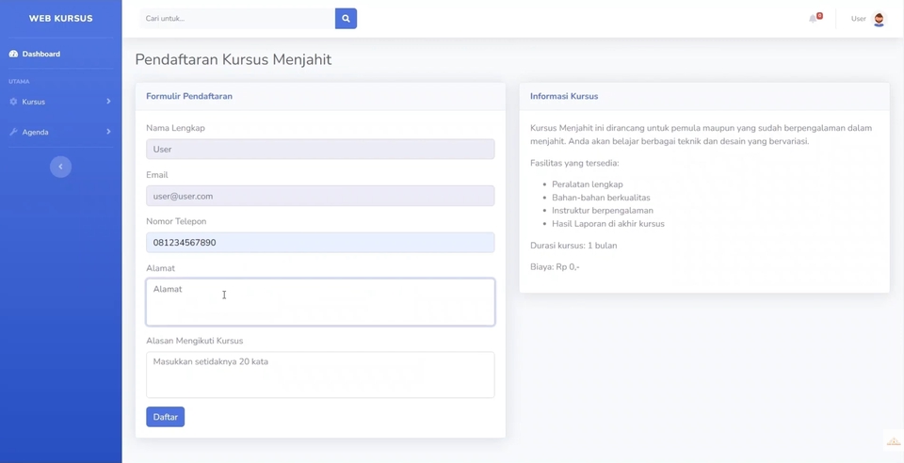This screenshot has height=463, width=904.
Task: Click the user avatar picture
Action: (879, 19)
